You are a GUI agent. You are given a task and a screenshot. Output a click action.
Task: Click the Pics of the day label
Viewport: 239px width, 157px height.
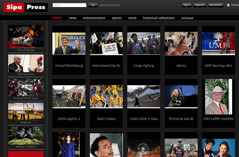pyautogui.click(x=26, y=50)
